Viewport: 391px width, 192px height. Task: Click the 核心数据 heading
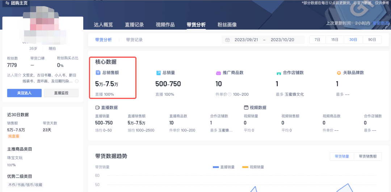(x=106, y=62)
